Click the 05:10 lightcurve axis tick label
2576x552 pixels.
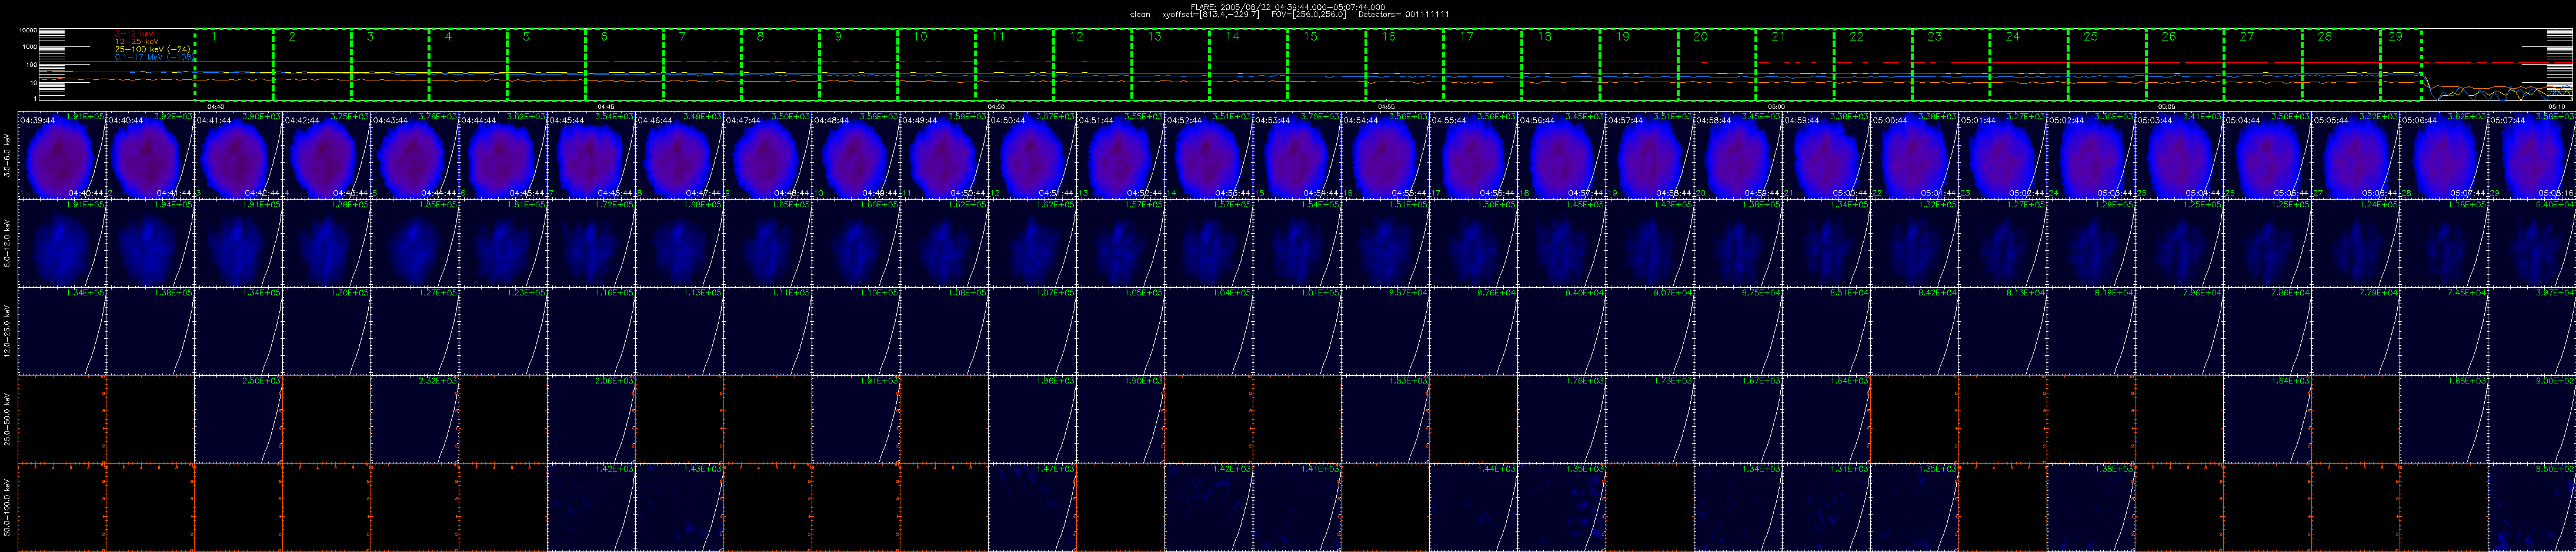[x=2556, y=106]
